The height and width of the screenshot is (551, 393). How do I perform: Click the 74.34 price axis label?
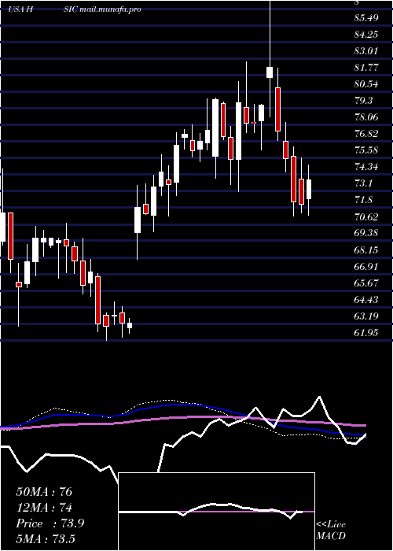(366, 166)
